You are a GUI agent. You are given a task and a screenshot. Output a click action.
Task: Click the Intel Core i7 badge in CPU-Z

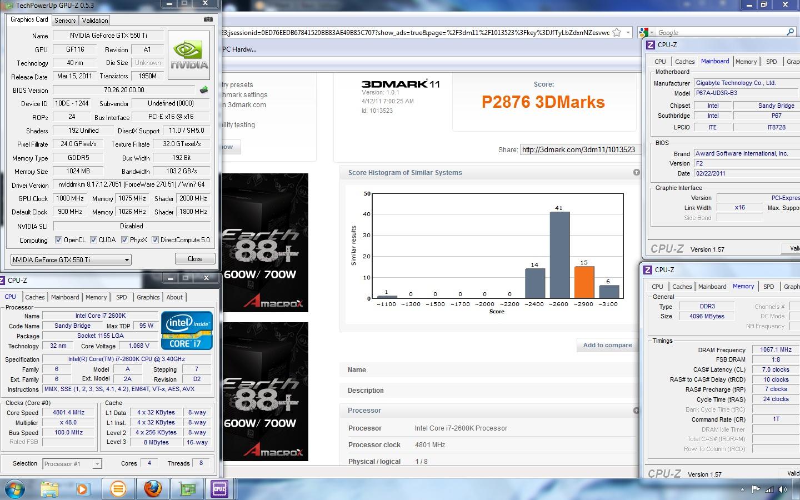click(187, 331)
